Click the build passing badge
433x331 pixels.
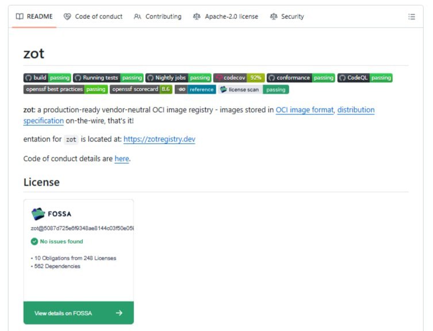[47, 78]
